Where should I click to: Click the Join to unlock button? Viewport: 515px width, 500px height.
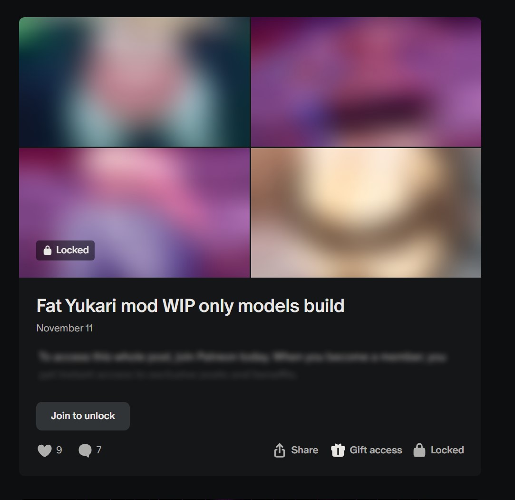pos(83,416)
